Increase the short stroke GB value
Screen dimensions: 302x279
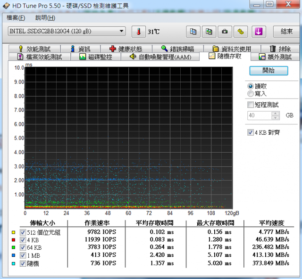276,114
